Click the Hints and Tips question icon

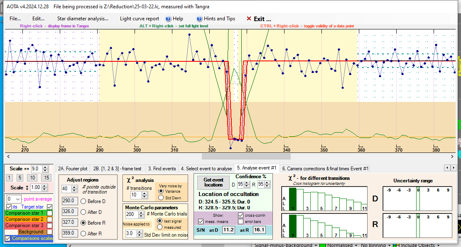tap(199, 19)
